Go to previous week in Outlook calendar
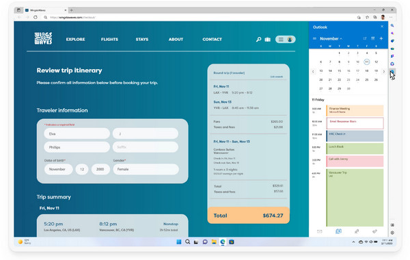The height and width of the screenshot is (260, 410). pyautogui.click(x=313, y=71)
